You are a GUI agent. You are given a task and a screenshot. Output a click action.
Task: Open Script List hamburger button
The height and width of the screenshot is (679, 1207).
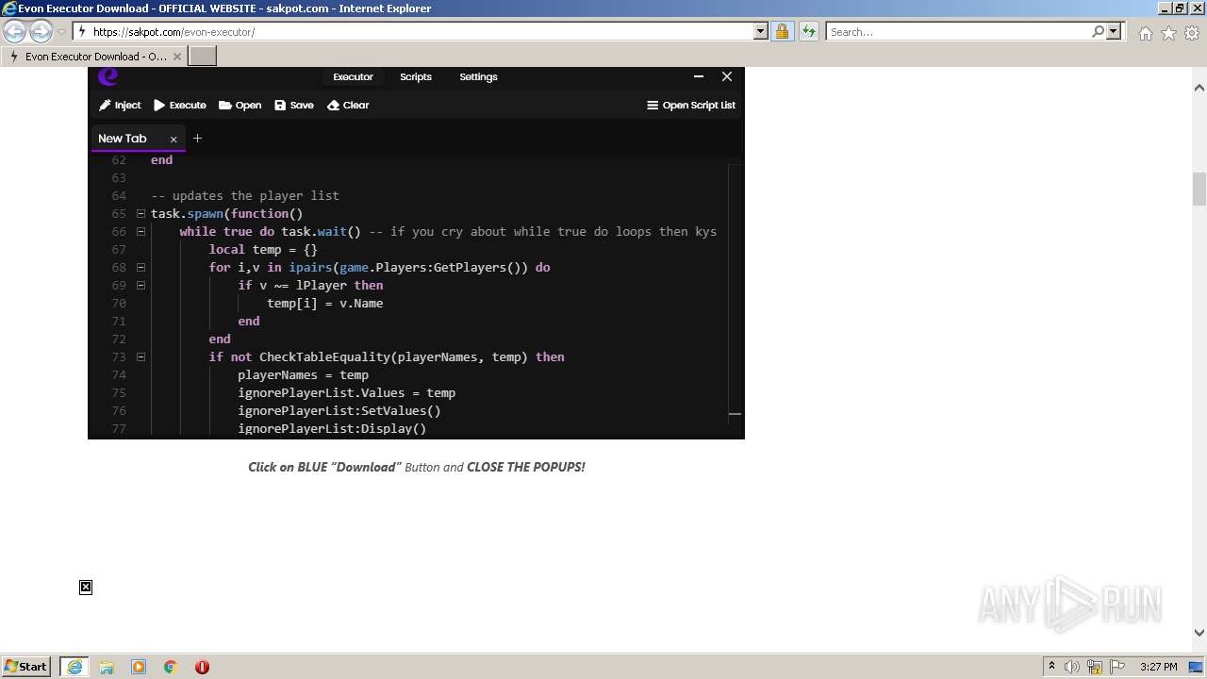coord(691,105)
